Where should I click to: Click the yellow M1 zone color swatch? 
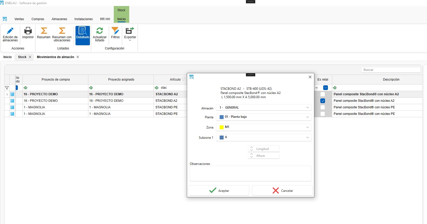pyautogui.click(x=221, y=127)
